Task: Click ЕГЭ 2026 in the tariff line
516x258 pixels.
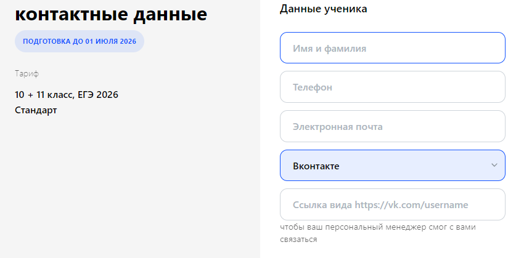Action: pyautogui.click(x=98, y=95)
